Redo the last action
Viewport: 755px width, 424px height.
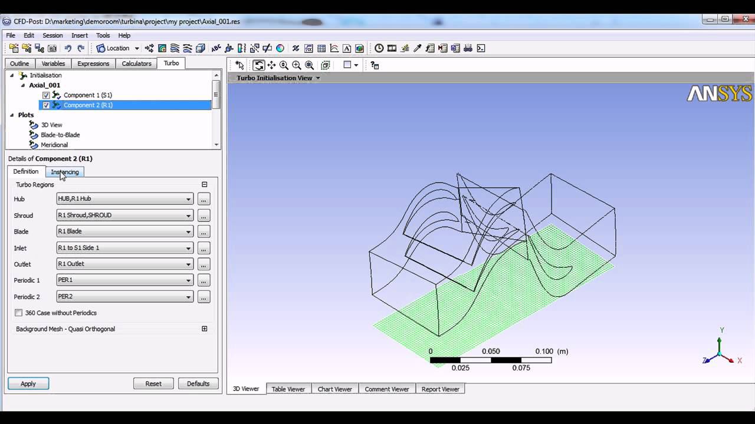[x=81, y=48]
